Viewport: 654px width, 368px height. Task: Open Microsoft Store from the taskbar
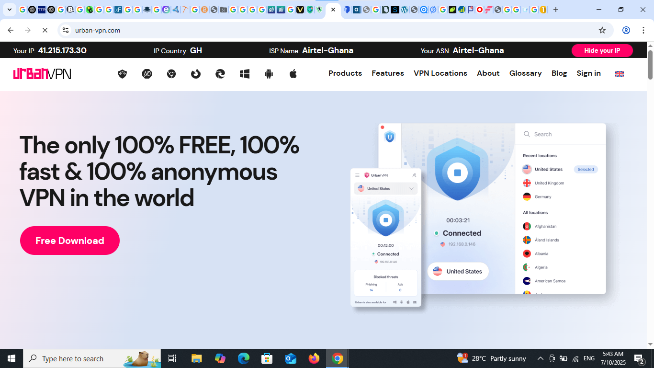pos(267,358)
